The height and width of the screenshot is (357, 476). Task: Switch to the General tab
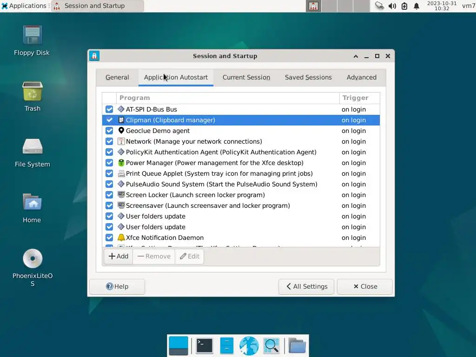click(117, 78)
